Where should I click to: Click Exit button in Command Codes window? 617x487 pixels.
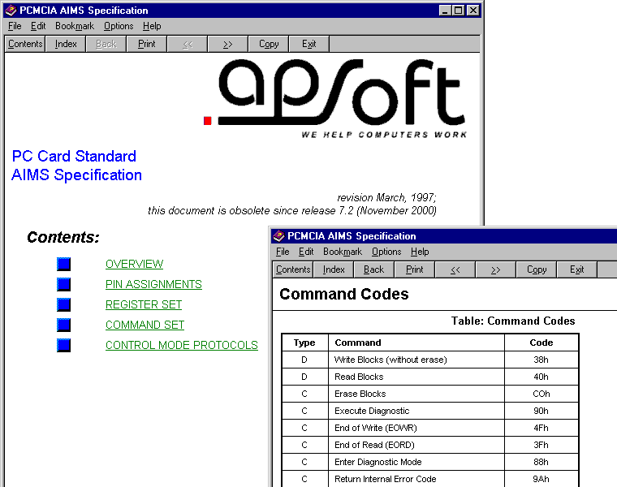577,269
